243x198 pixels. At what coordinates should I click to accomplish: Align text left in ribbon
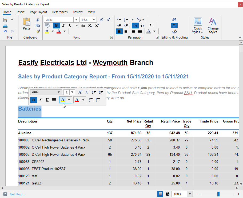[119, 31]
